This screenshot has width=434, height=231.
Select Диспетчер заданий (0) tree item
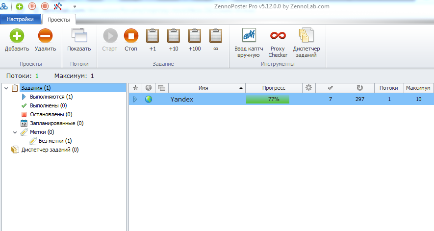click(50, 150)
